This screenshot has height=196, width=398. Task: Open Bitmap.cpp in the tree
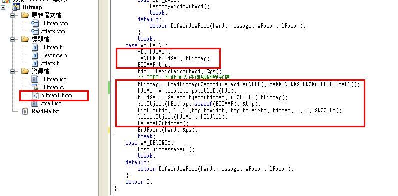[x=54, y=23]
